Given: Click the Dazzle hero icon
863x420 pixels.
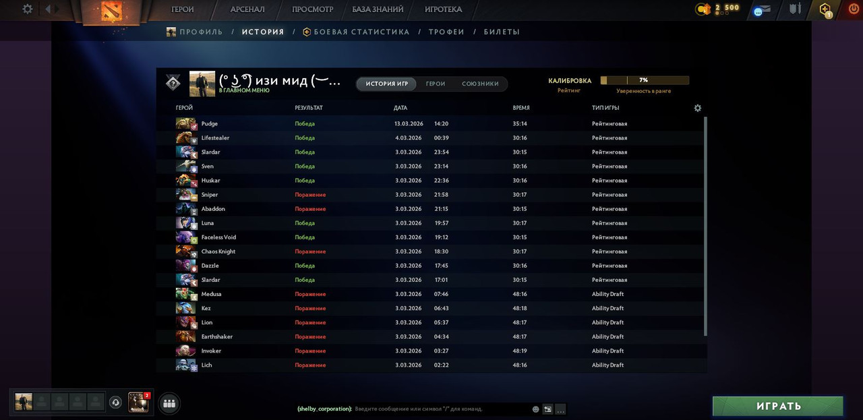Looking at the screenshot, I should point(186,265).
